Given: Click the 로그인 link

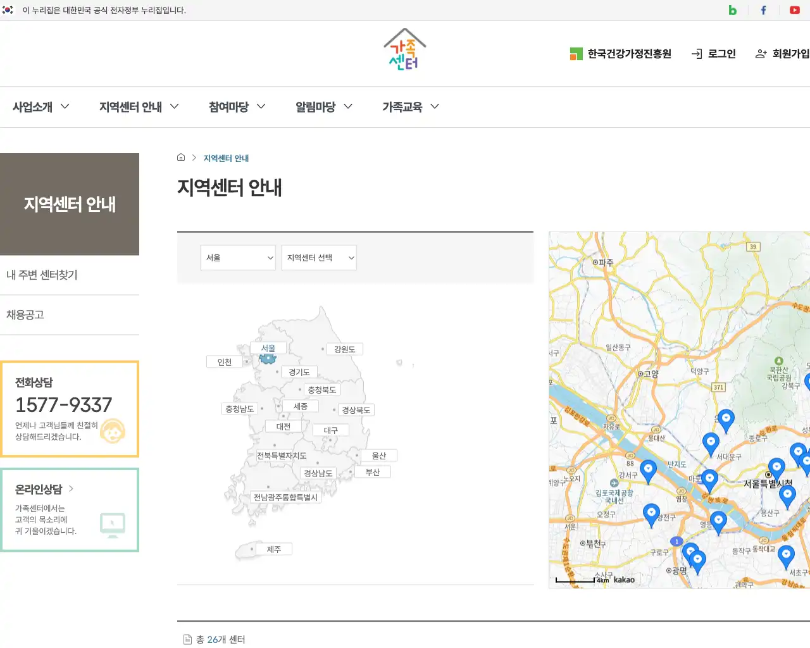Looking at the screenshot, I should [x=714, y=54].
